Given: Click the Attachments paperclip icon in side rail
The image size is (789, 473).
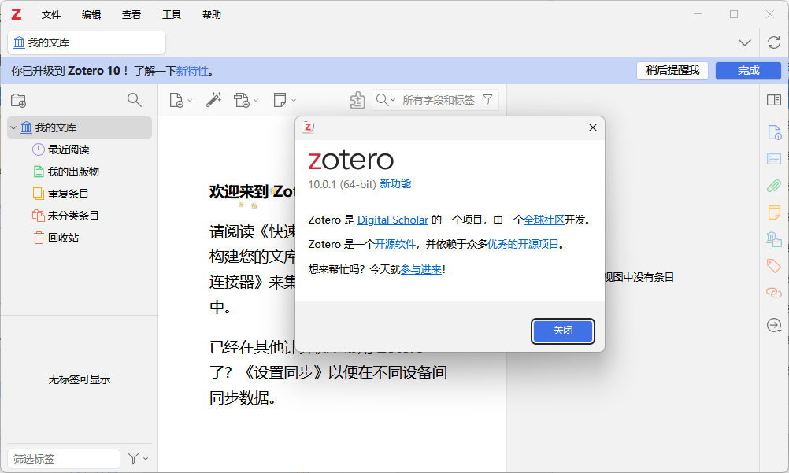Looking at the screenshot, I should click(774, 186).
